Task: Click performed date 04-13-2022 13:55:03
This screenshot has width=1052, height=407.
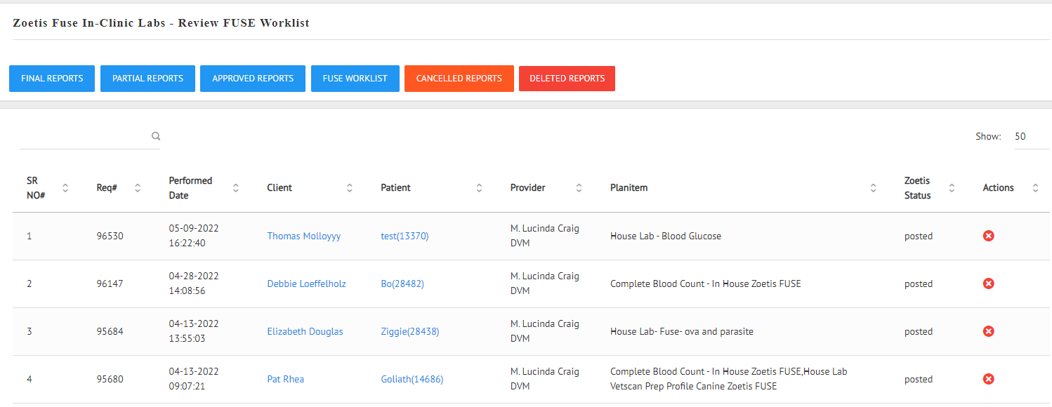Action: [x=194, y=331]
